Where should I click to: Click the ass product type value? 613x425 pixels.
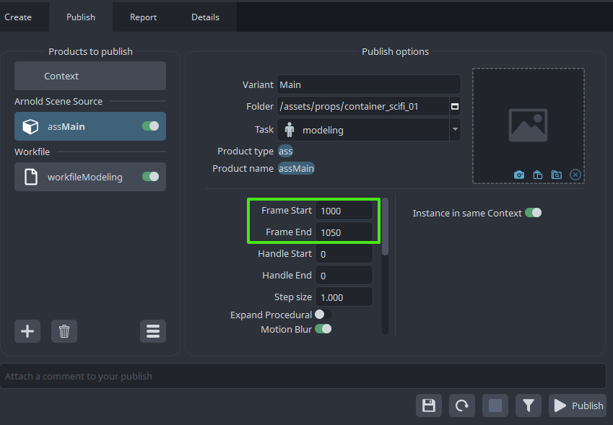(x=285, y=152)
